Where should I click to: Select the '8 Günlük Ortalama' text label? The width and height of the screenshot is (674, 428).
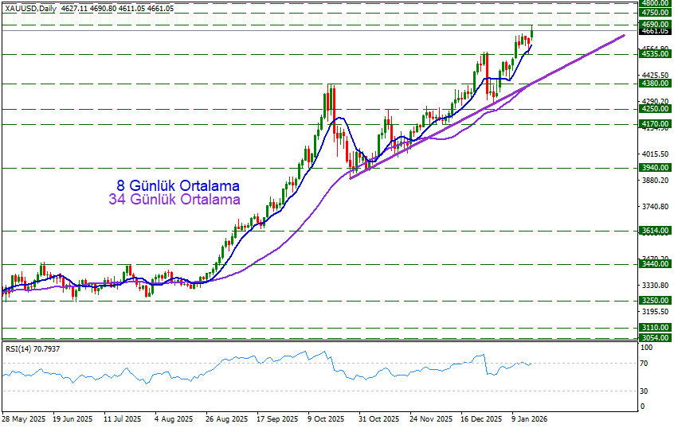[x=177, y=185]
